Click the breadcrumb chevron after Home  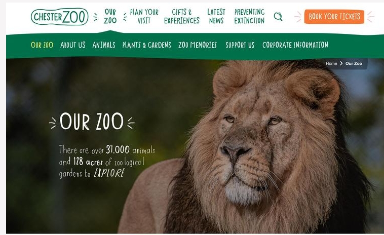[341, 63]
